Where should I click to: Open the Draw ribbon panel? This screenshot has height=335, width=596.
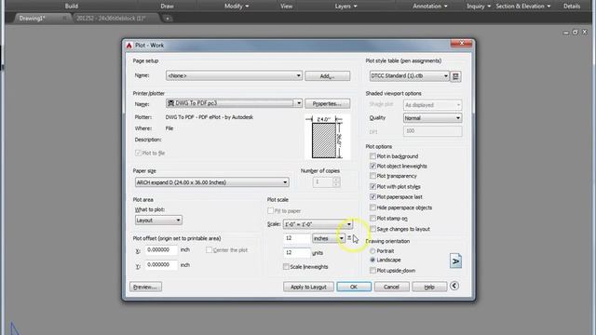pos(168,7)
